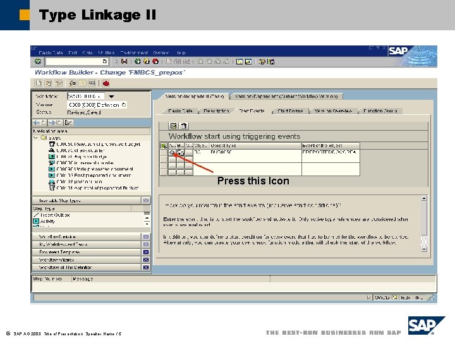Open the System menu
This screenshot has width=455, height=341.
161,53
